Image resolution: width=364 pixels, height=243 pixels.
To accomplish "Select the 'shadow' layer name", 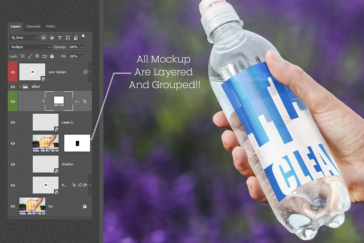I will tap(68, 164).
